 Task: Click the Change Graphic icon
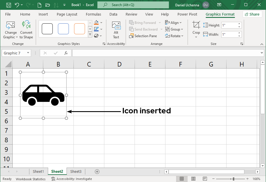[x=10, y=25]
